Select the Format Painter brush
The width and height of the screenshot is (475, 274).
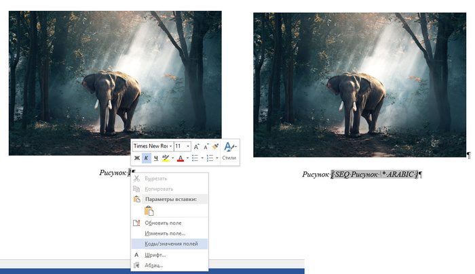[x=215, y=147]
